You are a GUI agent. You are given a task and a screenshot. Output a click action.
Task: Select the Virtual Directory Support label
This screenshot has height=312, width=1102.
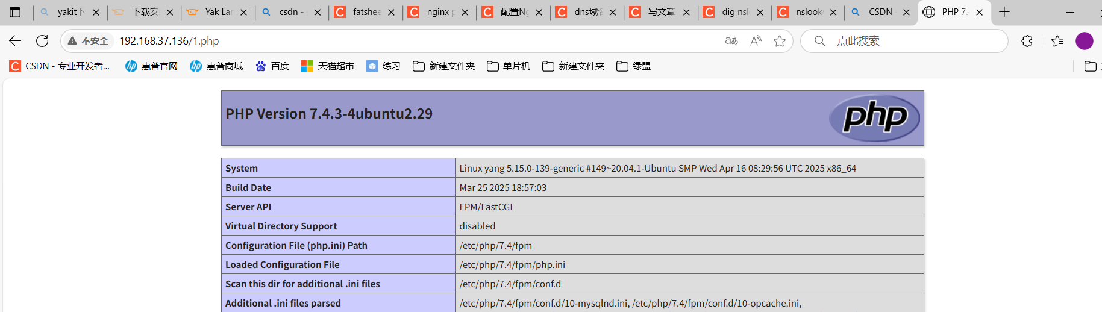(281, 226)
